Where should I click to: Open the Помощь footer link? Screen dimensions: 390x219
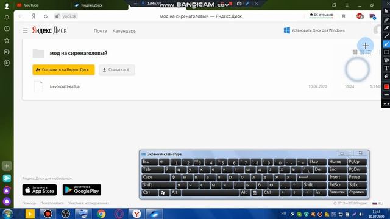(x=29, y=203)
